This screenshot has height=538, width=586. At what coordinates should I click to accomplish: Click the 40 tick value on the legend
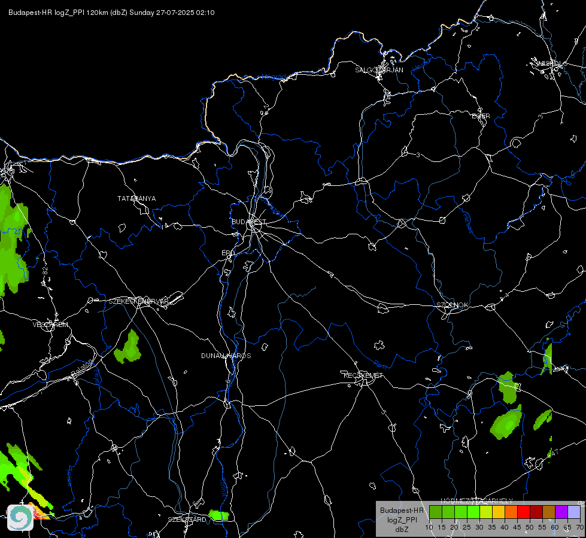tap(504, 528)
